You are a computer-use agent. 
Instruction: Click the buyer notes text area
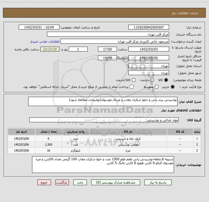pyautogui.click(x=103, y=165)
